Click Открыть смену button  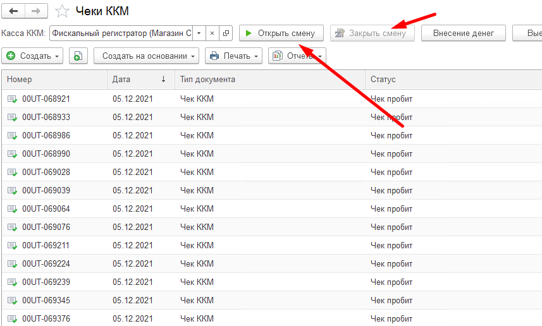point(281,33)
